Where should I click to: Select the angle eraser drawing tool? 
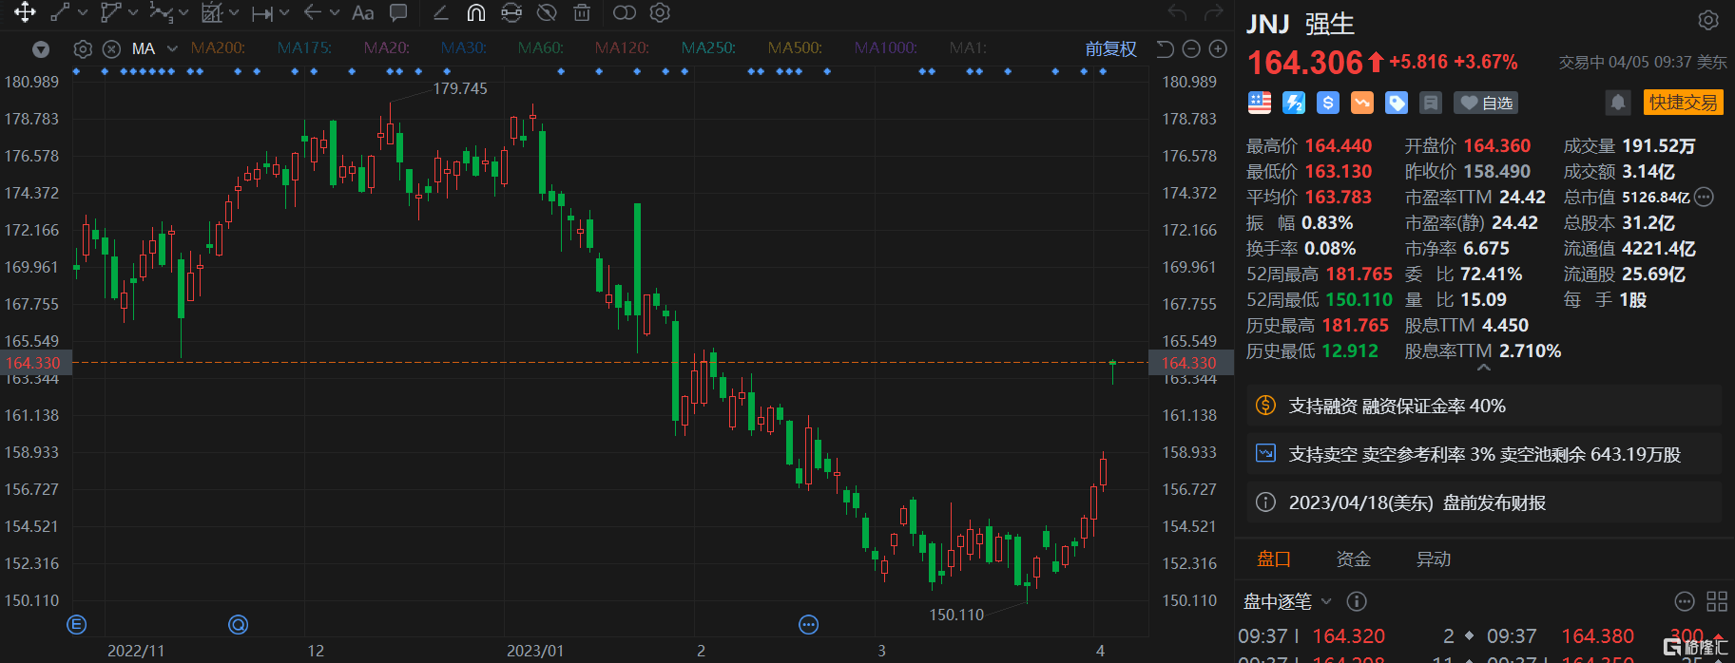pos(440,12)
